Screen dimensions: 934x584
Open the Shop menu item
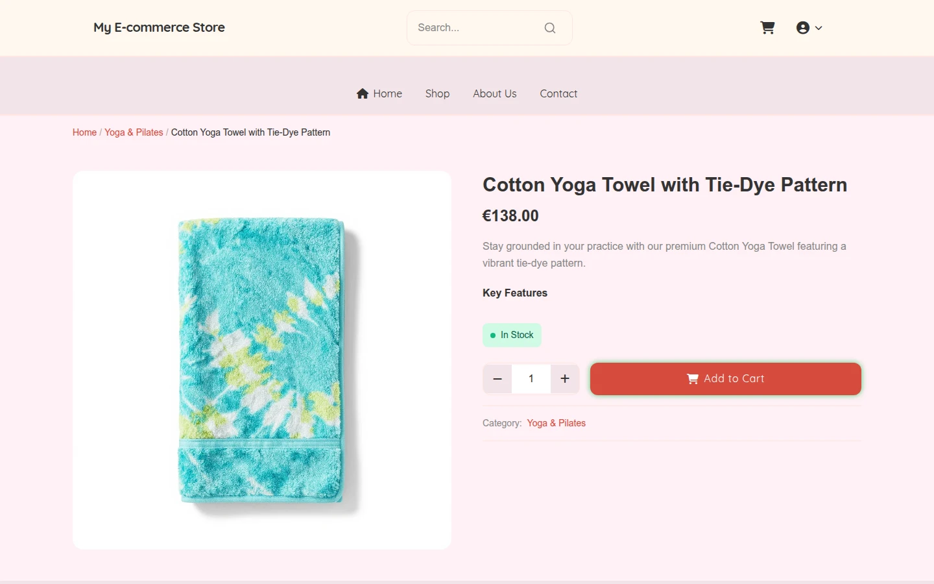[x=437, y=93]
